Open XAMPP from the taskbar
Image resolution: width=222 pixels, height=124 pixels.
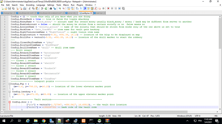[84, 121]
